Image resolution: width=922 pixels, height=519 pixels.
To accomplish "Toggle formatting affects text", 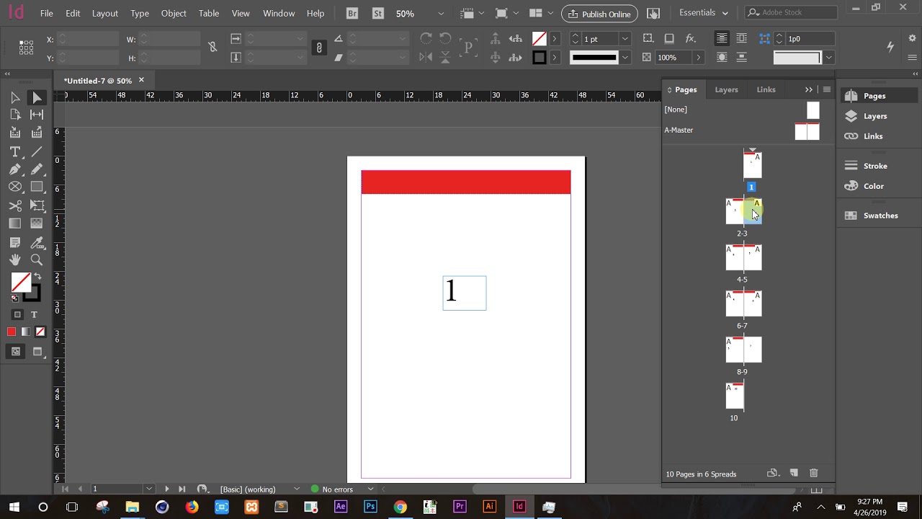I will pyautogui.click(x=34, y=315).
